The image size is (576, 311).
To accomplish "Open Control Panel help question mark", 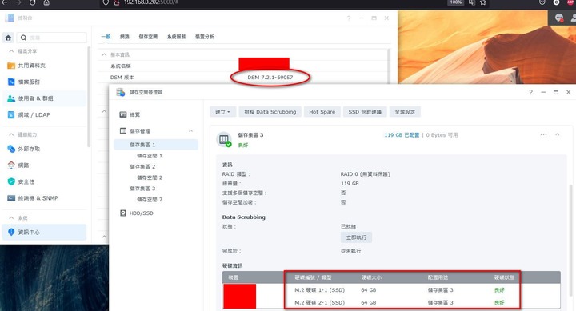I will pyautogui.click(x=349, y=18).
